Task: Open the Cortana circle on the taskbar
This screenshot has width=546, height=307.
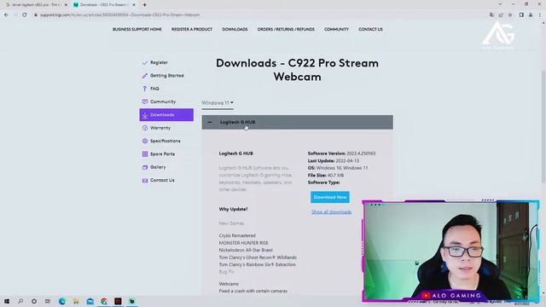Action: (34, 301)
